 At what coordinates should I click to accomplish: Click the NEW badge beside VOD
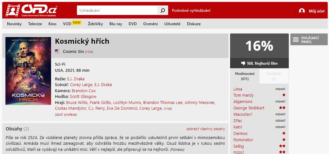pyautogui.click(x=77, y=23)
